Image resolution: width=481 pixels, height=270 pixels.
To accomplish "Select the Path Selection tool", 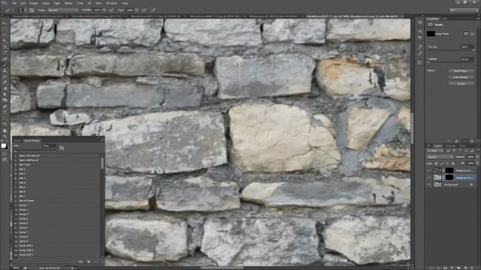I will [x=5, y=118].
